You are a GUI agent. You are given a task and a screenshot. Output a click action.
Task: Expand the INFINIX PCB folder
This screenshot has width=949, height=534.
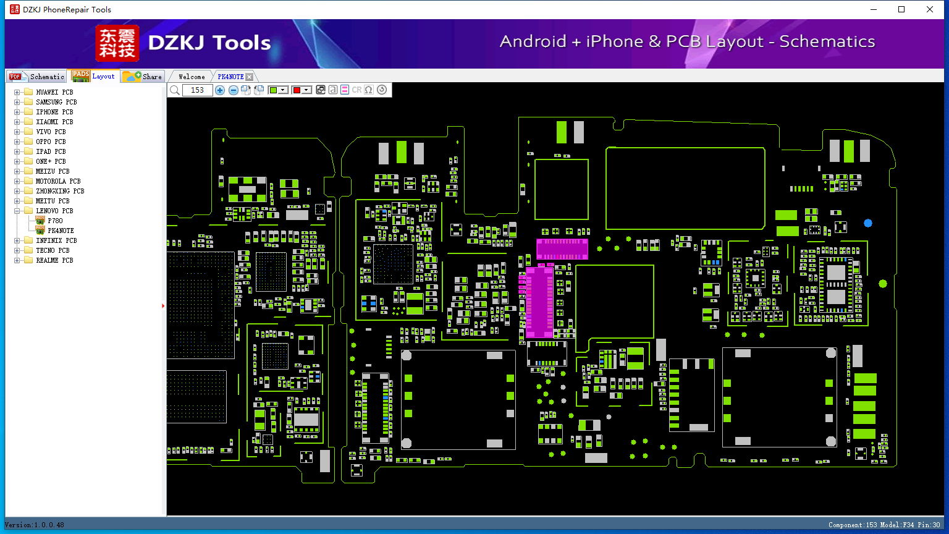[17, 240]
